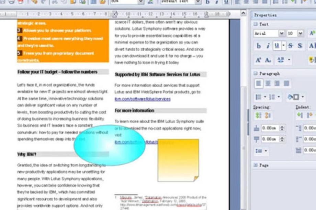This screenshot has height=210, width=316.
Task: Apply subscript formatting
Action: (x=268, y=60)
